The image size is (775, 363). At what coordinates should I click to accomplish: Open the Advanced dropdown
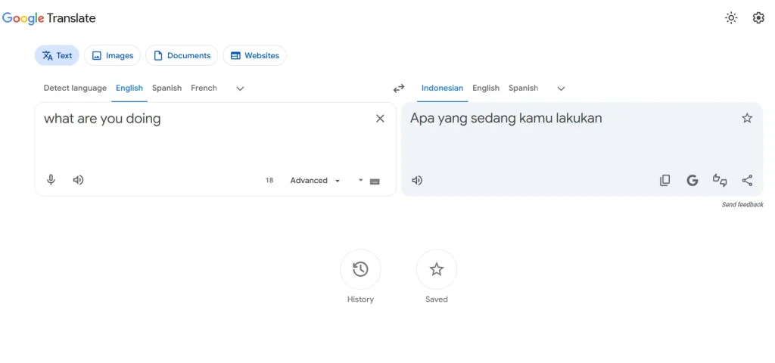click(315, 180)
